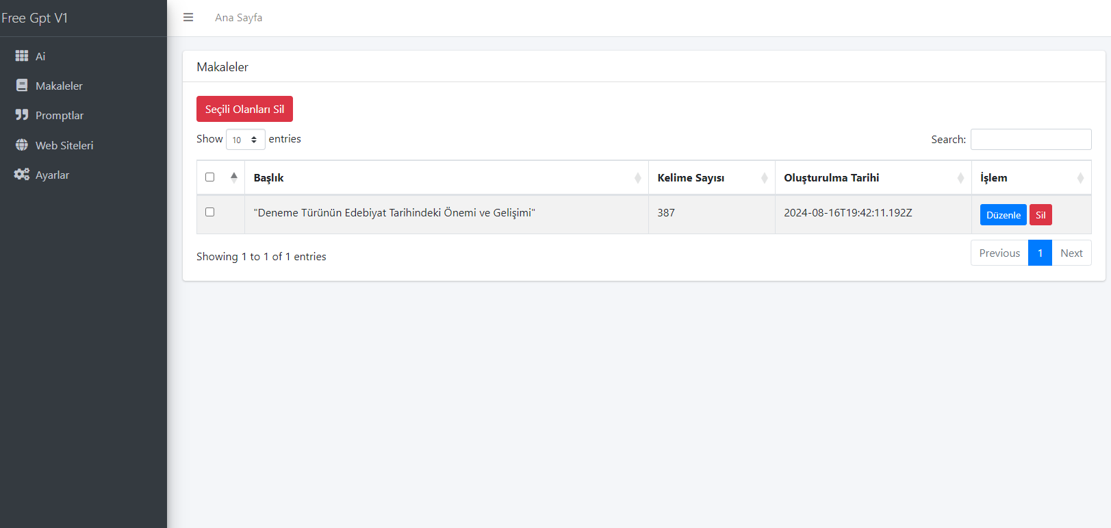
Task: Open the Ana Sayfa nav link
Action: tap(238, 18)
